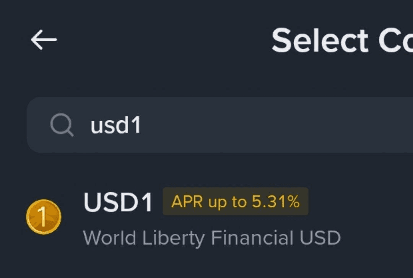Go back from the Select Coin screen

point(44,40)
